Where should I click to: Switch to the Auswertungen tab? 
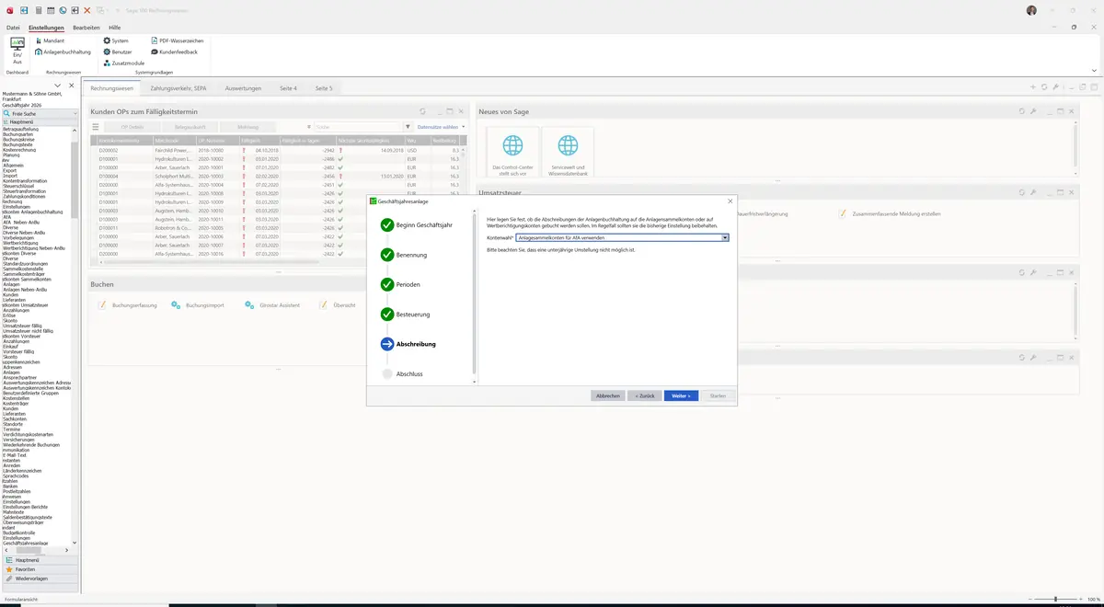pyautogui.click(x=244, y=88)
